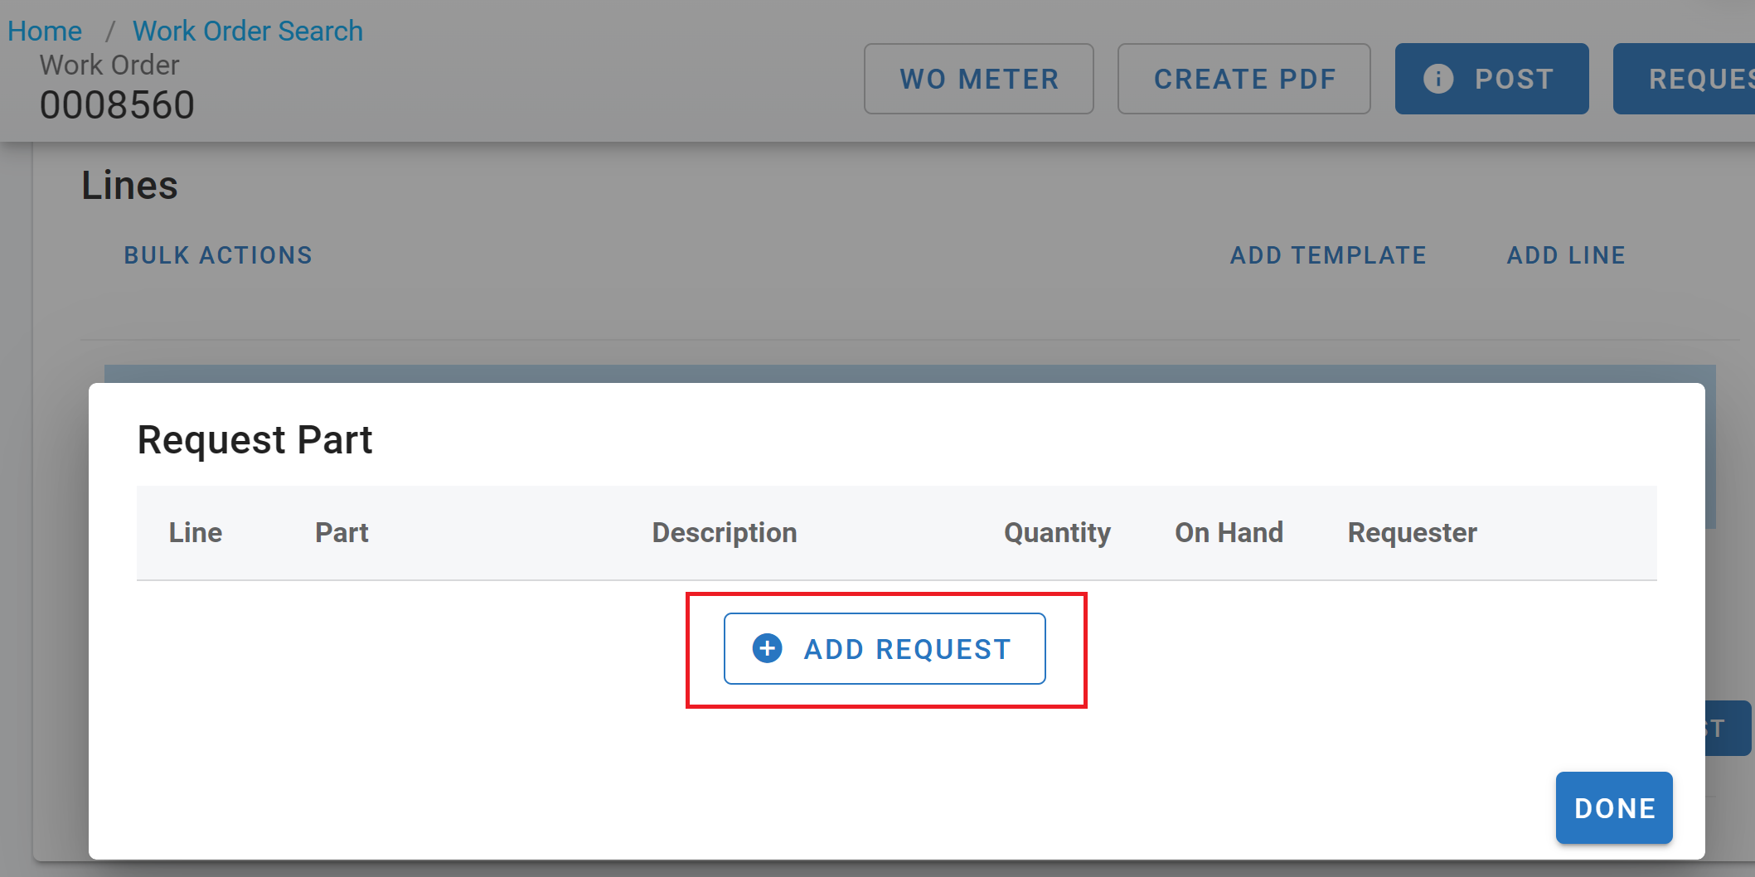The height and width of the screenshot is (877, 1755).
Task: Click the info icon on the POST button
Action: (1437, 79)
